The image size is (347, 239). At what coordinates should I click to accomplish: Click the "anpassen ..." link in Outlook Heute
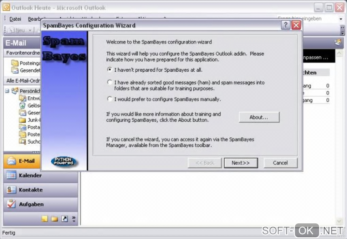(315, 57)
